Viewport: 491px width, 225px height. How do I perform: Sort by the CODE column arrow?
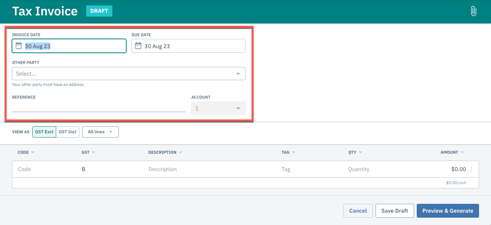point(33,153)
